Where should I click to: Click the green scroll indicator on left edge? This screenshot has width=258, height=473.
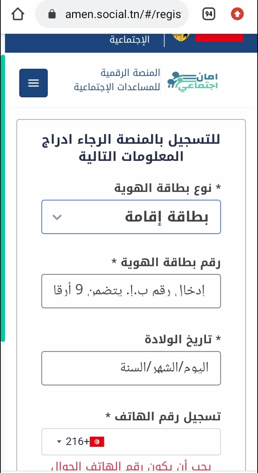pos(3,198)
